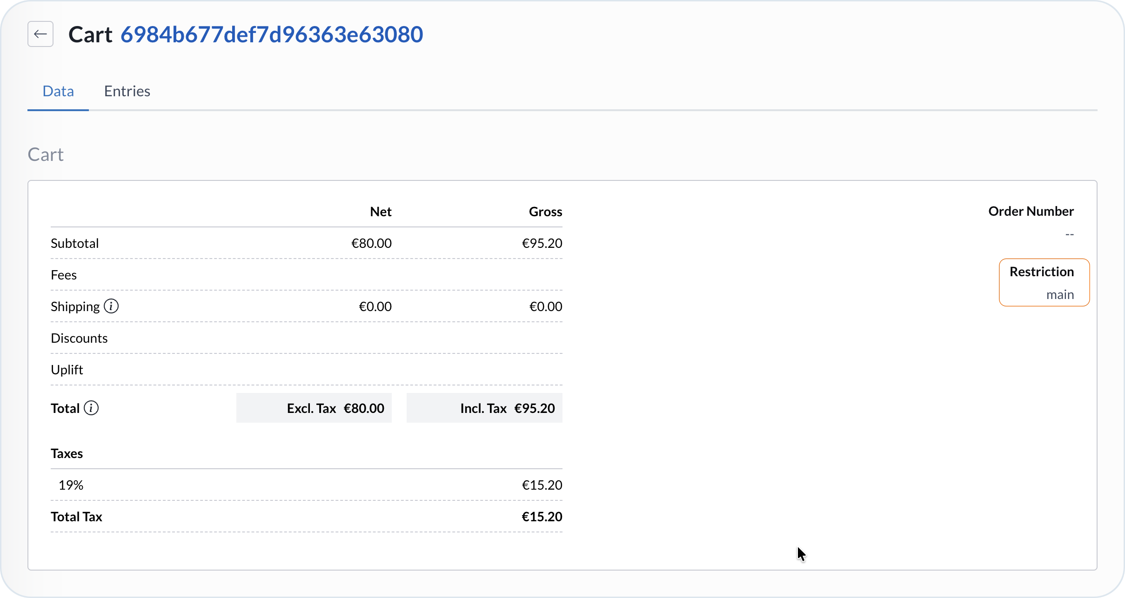Screen dimensions: 1125x598
Task: Click the Gross column header
Action: 545,212
